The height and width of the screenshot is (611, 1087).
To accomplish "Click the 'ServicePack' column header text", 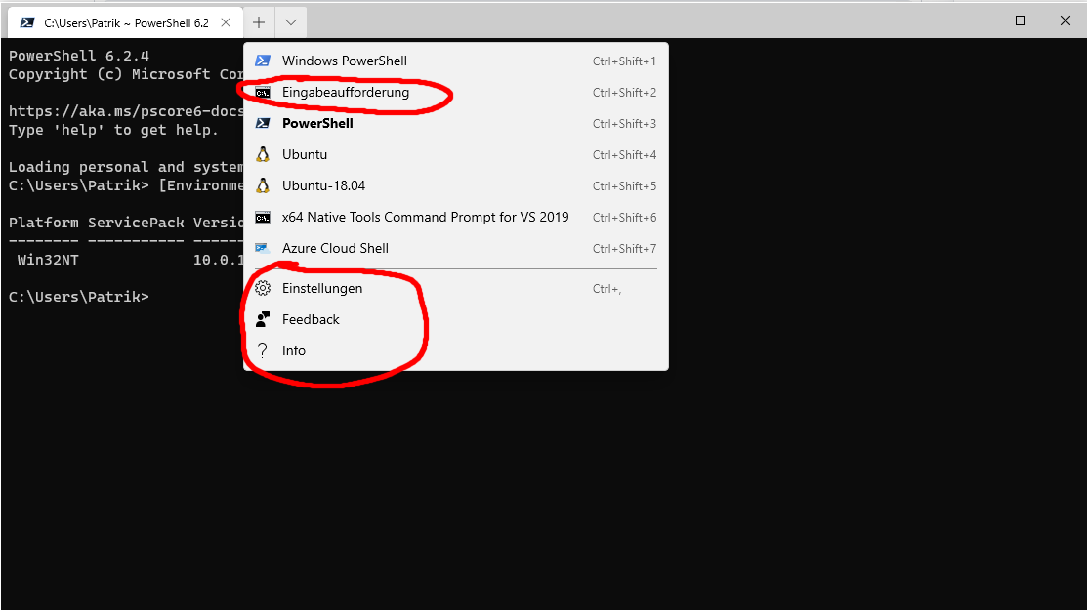I will point(136,223).
